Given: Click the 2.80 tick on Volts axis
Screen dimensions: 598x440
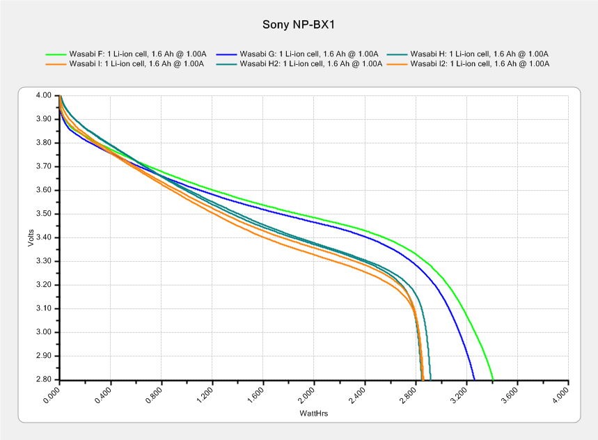Looking at the screenshot, I should pyautogui.click(x=43, y=379).
